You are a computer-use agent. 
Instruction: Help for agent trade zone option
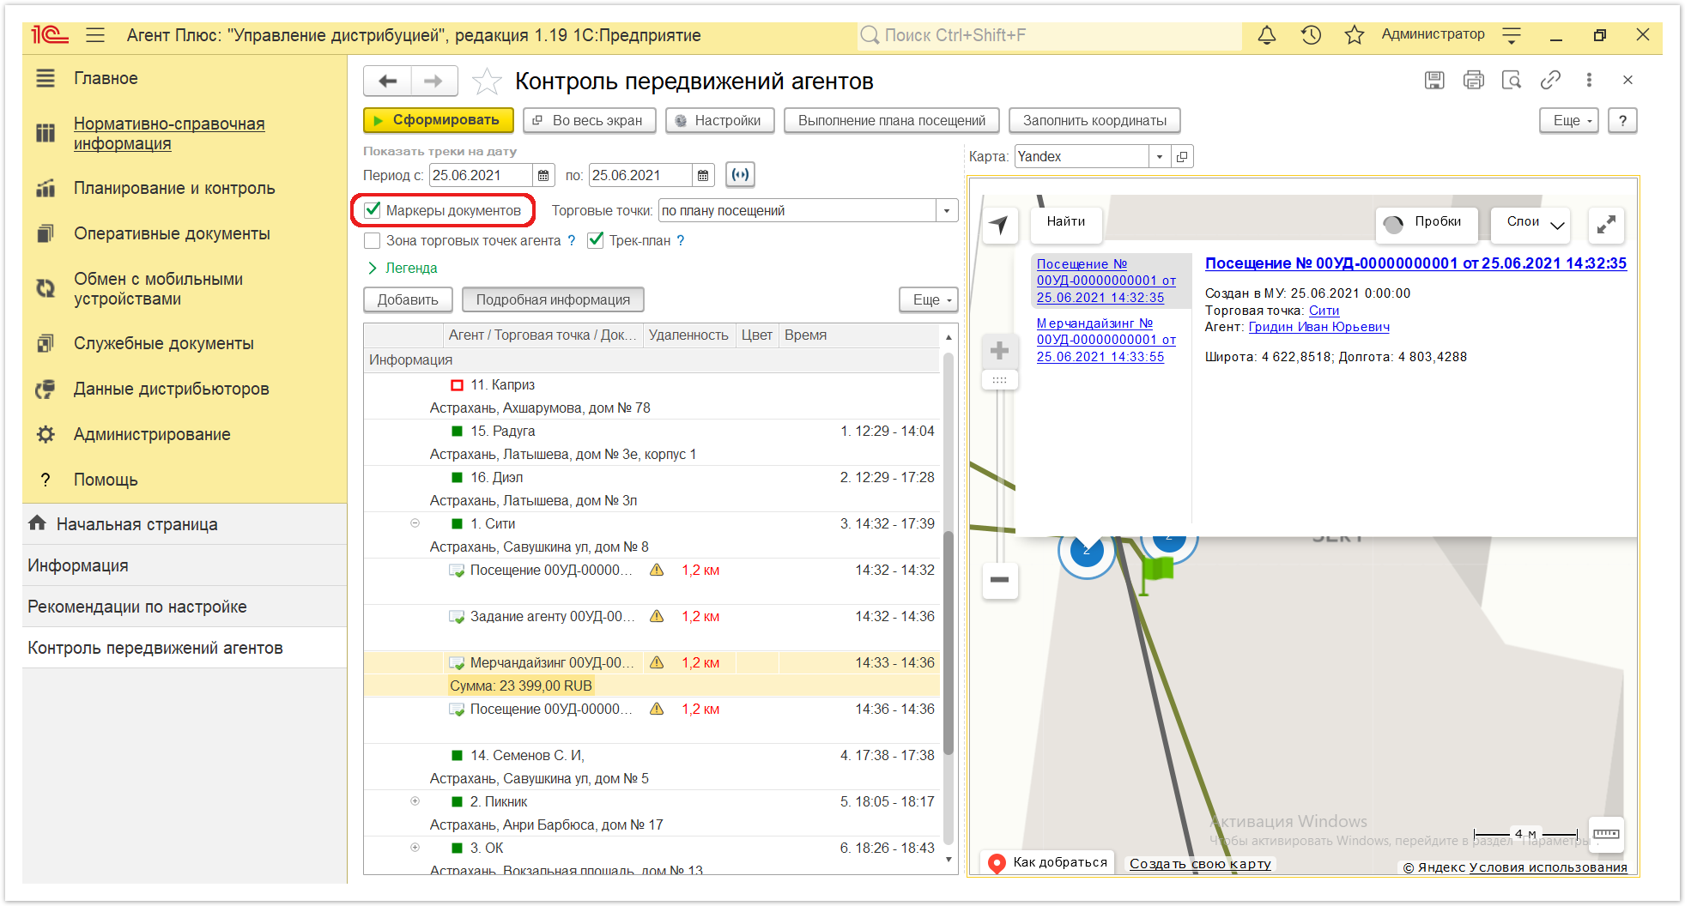coord(572,241)
